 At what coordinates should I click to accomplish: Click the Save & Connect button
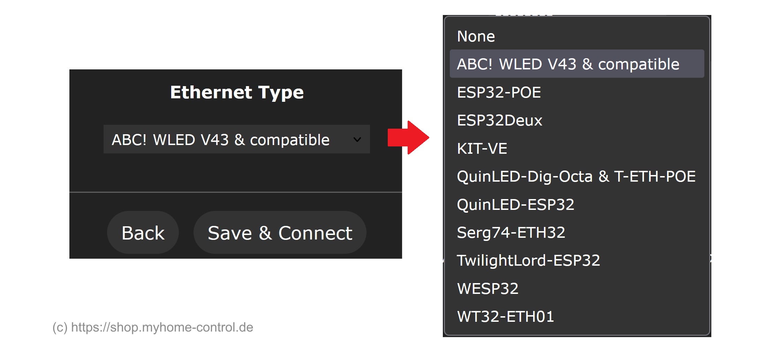(x=280, y=233)
